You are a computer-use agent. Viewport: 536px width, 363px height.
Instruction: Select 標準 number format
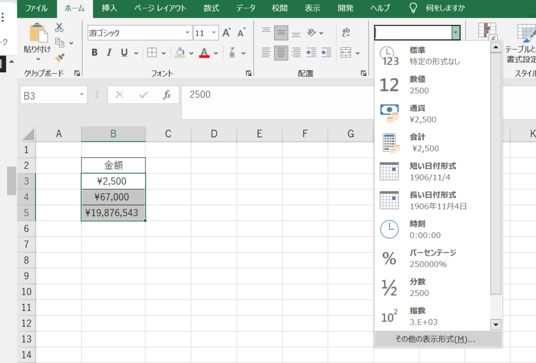click(x=432, y=55)
